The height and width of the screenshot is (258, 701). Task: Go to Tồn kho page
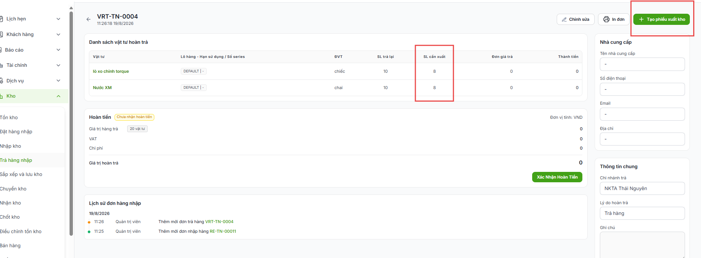(x=9, y=118)
